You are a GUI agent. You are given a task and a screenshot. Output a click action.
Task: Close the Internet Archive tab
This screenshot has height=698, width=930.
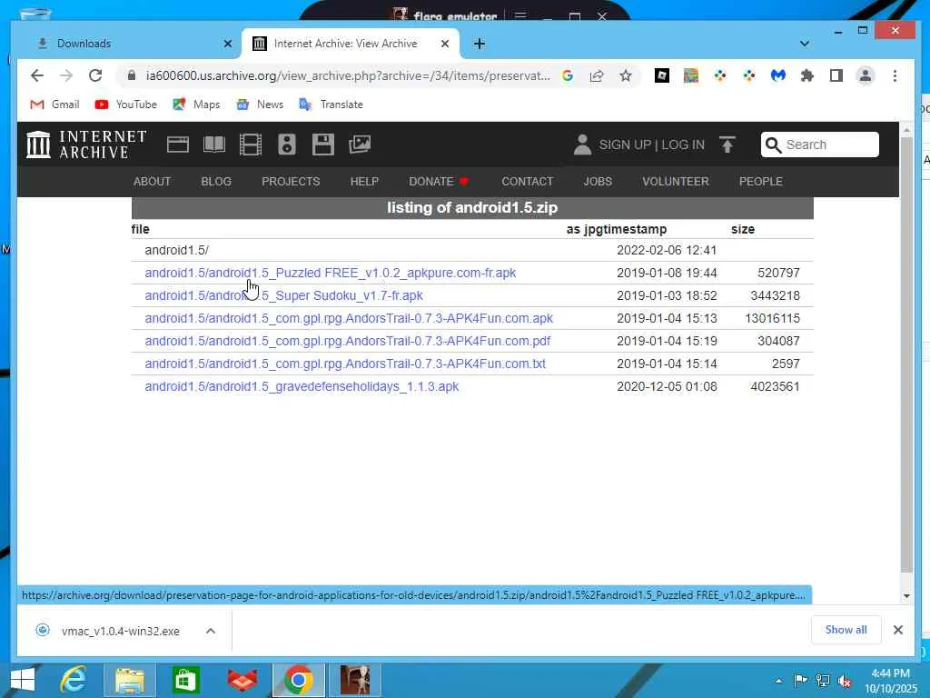pyautogui.click(x=445, y=44)
